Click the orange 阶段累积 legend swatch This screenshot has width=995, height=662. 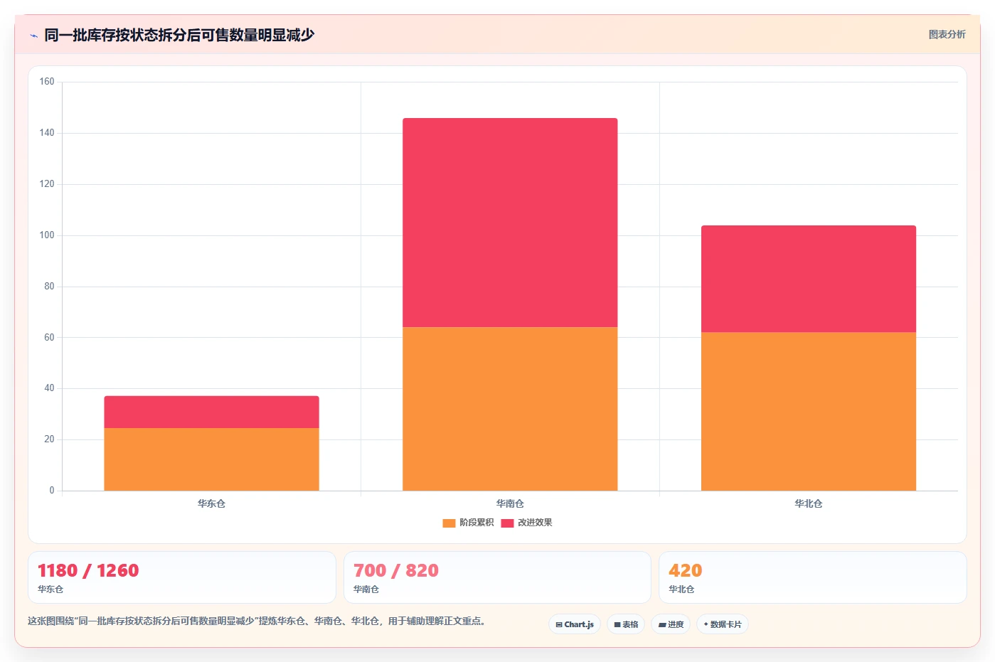click(449, 523)
